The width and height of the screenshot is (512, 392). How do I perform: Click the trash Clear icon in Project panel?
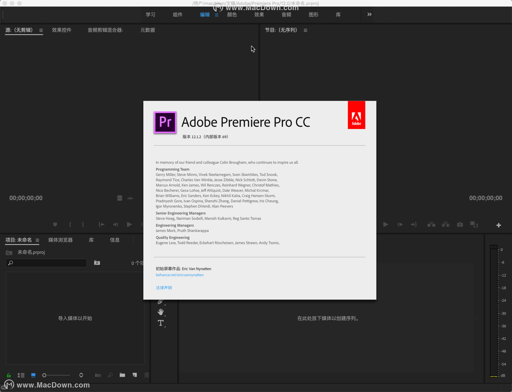tap(147, 375)
